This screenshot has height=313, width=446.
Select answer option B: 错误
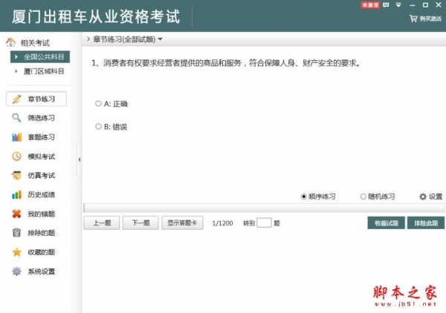pos(99,127)
